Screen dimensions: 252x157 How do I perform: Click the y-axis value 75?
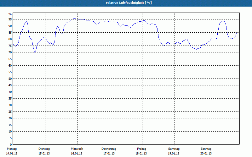10,46
